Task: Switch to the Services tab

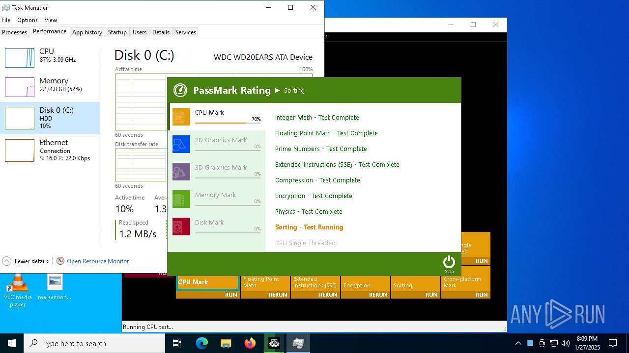Action: pyautogui.click(x=186, y=32)
